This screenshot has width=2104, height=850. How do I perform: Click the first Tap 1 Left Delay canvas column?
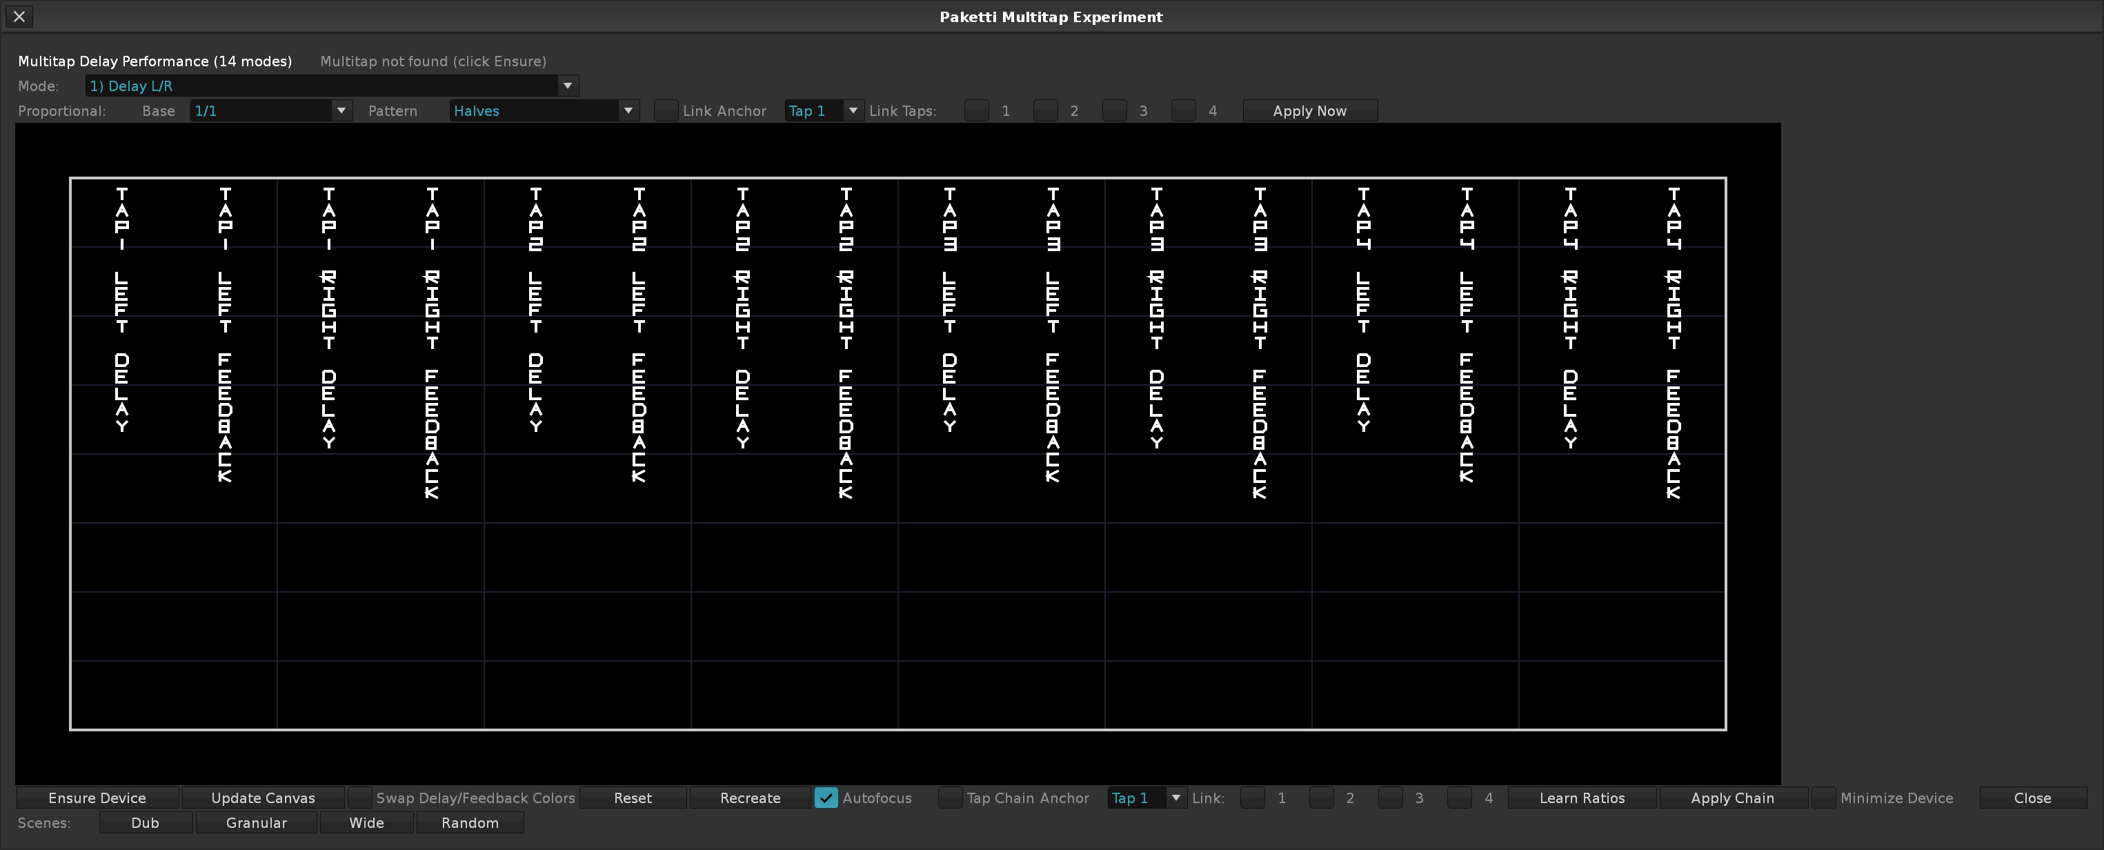(x=121, y=453)
